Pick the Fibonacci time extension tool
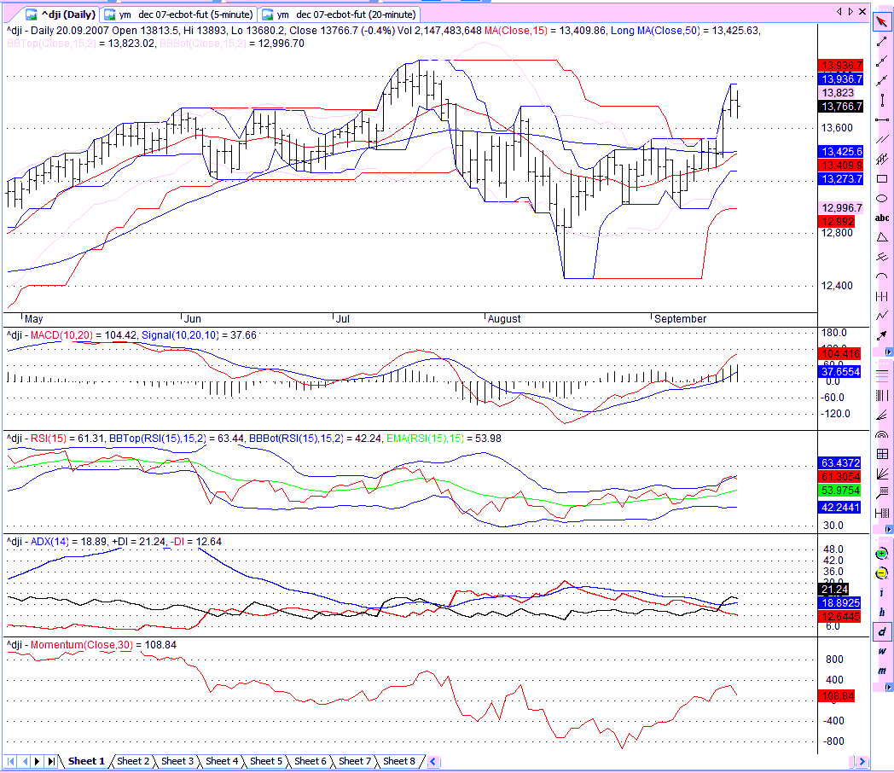This screenshot has height=773, width=894. point(882,513)
